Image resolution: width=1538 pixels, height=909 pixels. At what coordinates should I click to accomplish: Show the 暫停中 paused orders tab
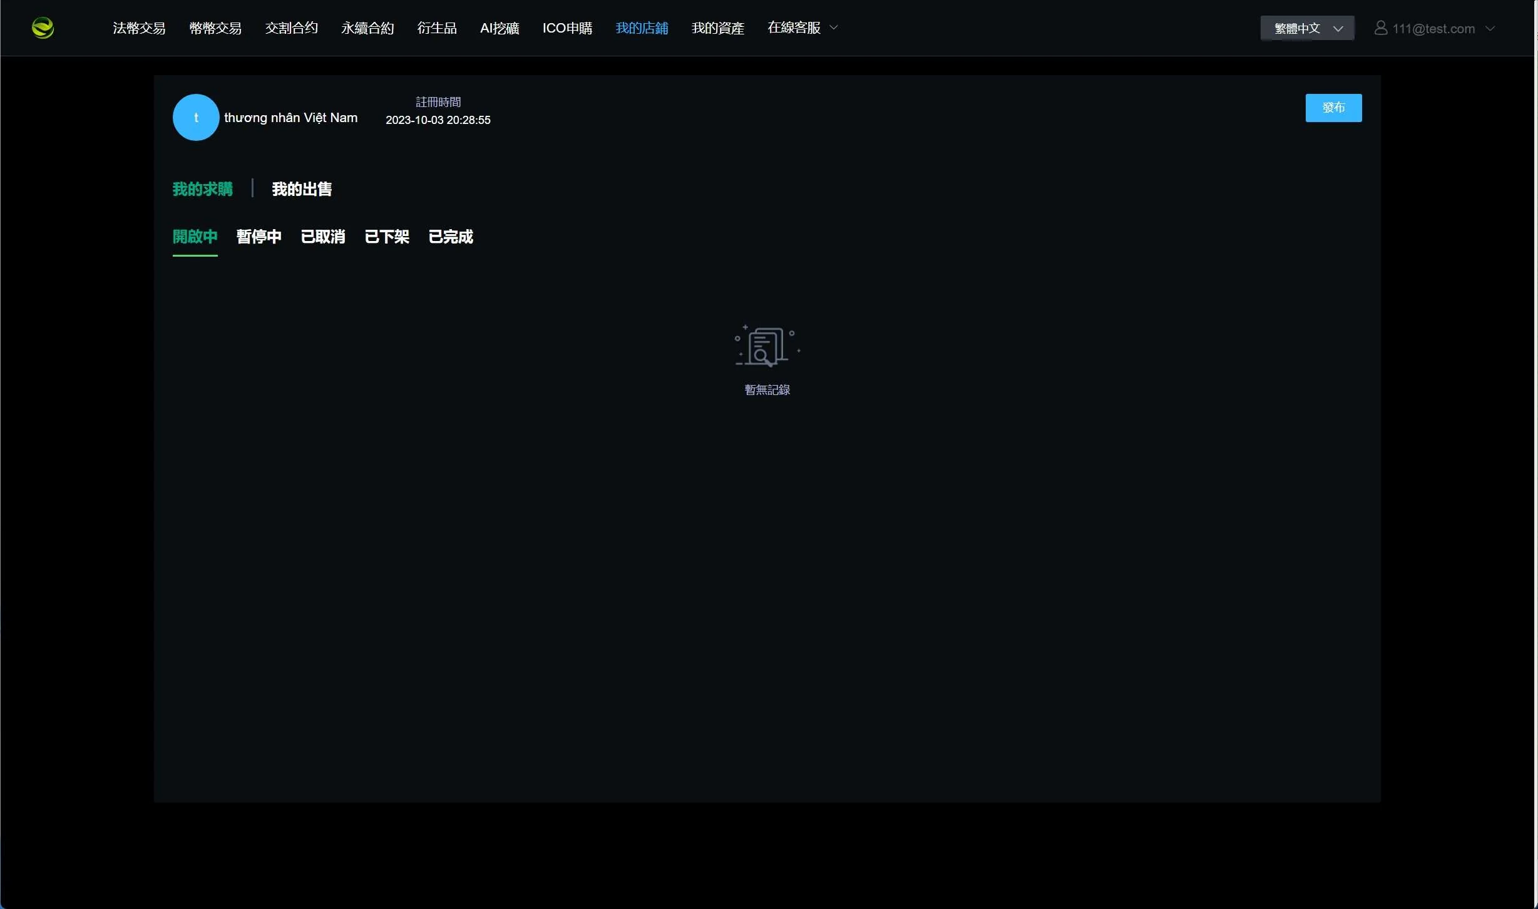coord(259,237)
